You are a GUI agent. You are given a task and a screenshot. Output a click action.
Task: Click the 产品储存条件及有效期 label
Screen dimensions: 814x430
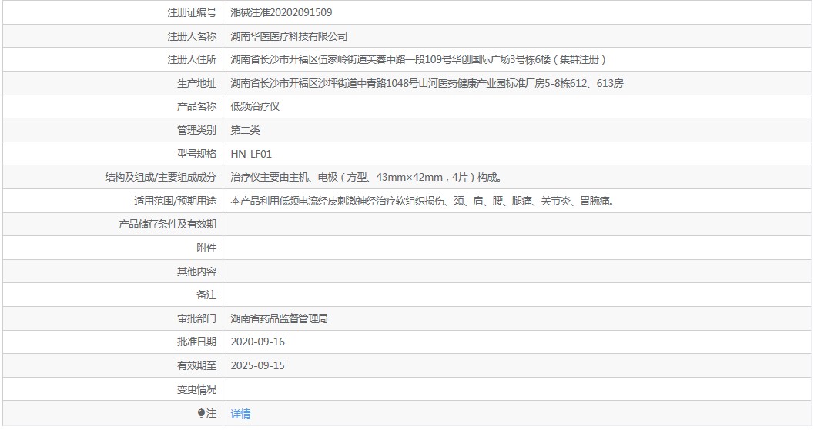point(167,224)
